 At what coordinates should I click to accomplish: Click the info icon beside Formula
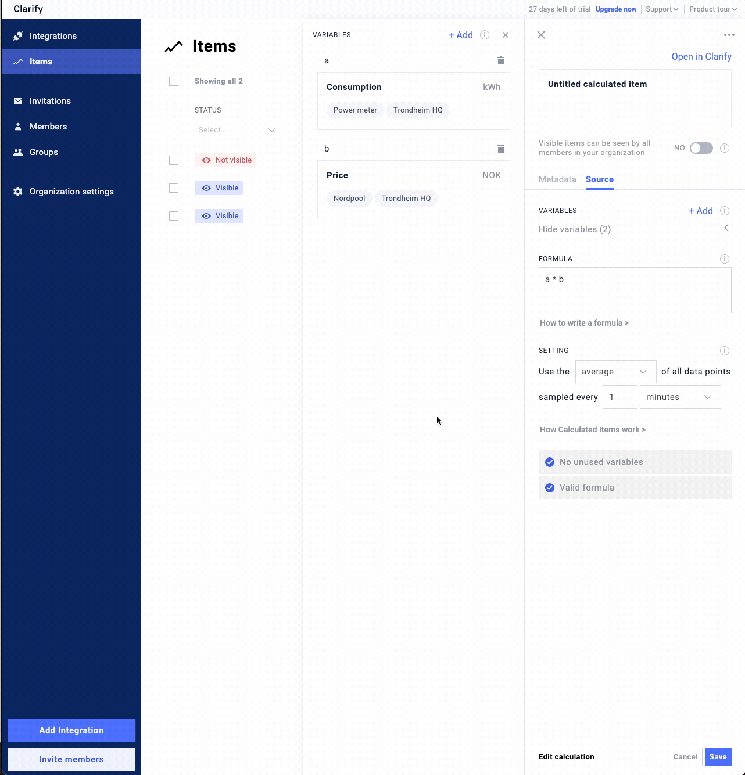coord(724,259)
